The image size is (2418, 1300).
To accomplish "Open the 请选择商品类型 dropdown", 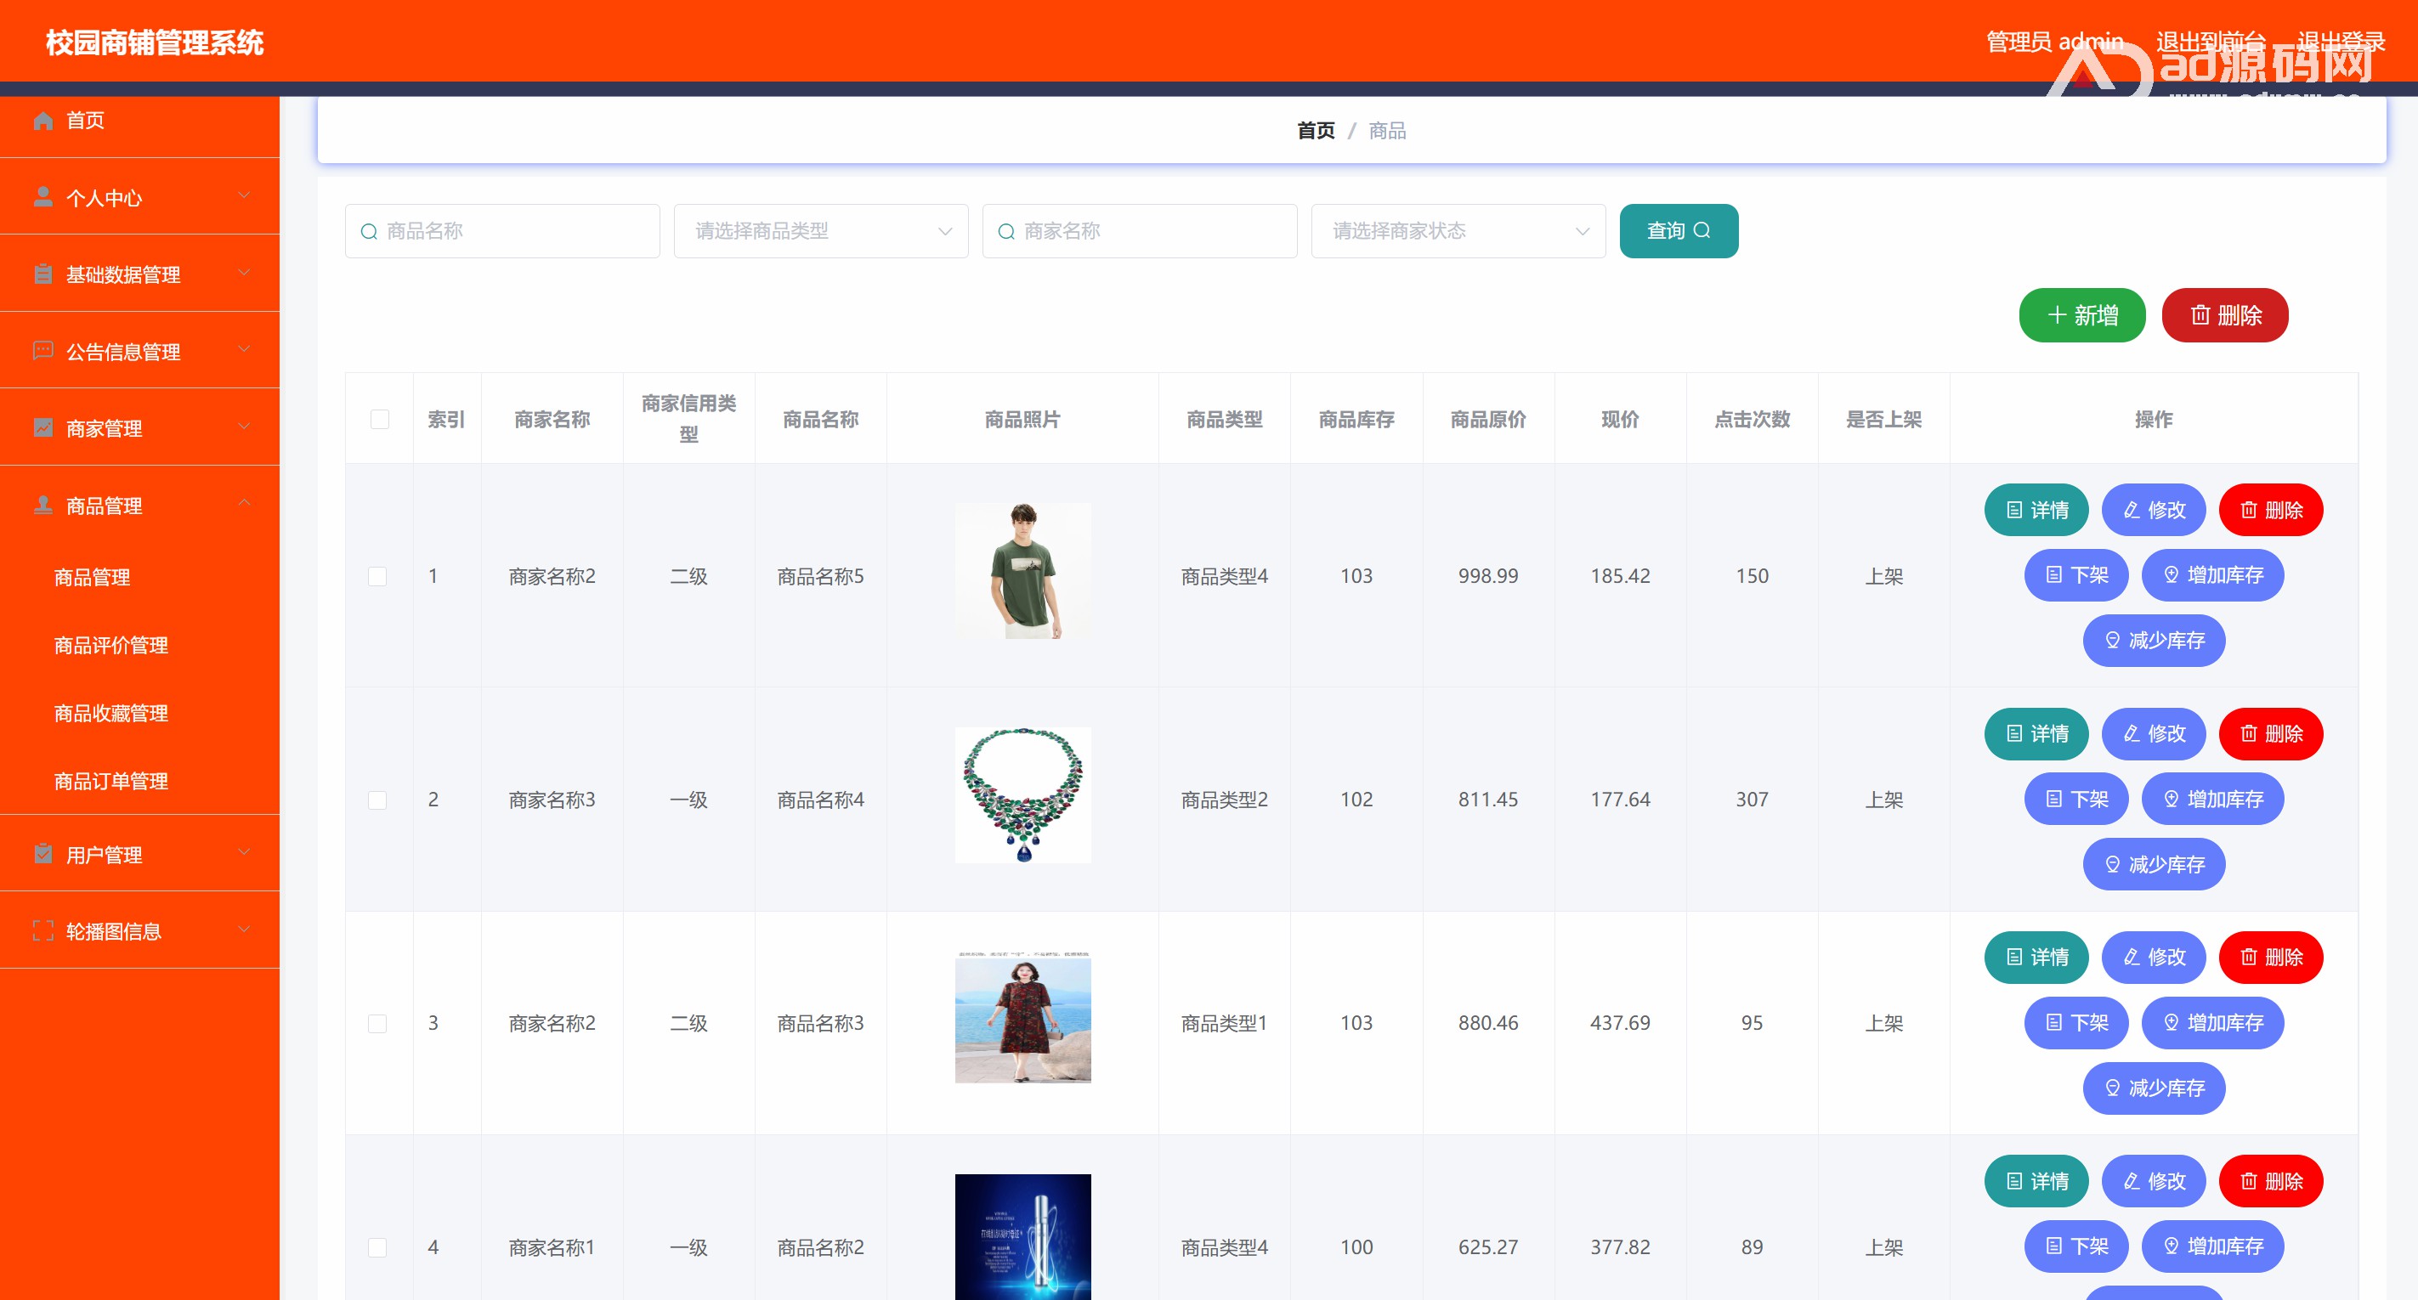I will (x=820, y=231).
